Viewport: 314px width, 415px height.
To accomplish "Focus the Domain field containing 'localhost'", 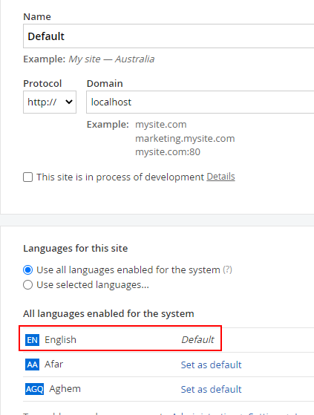I will point(200,102).
